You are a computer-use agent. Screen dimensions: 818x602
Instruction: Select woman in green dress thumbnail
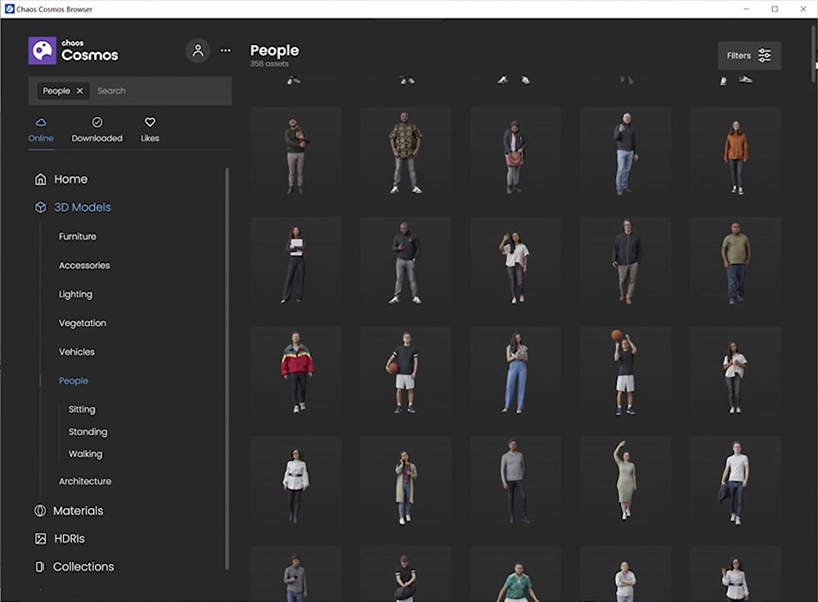pos(625,482)
